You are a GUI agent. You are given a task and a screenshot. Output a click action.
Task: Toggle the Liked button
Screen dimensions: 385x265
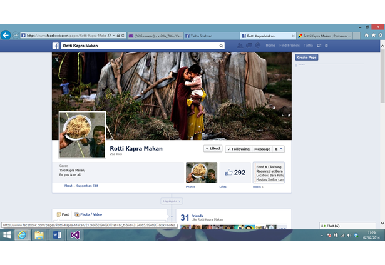point(213,149)
